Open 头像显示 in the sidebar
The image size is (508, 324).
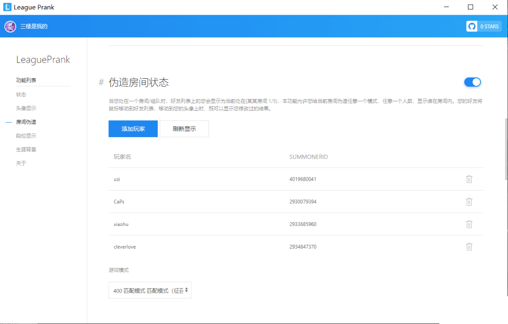click(x=26, y=108)
